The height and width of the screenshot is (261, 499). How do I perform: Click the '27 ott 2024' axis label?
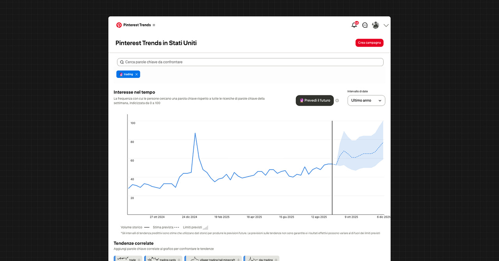(157, 217)
